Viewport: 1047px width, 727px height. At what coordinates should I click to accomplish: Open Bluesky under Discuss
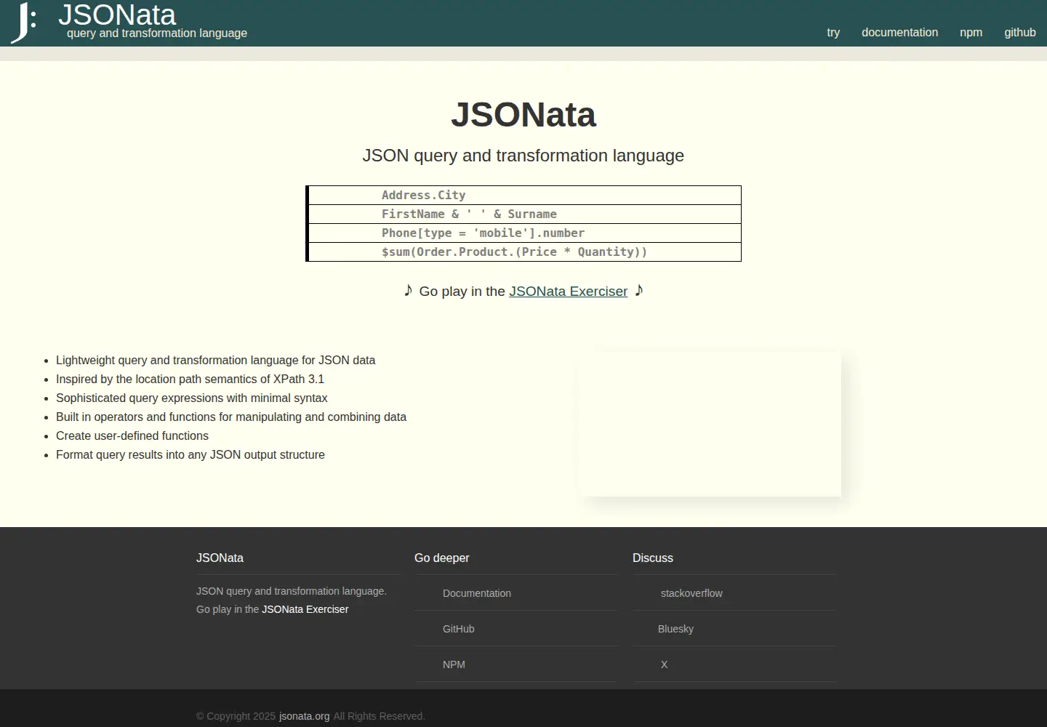675,629
